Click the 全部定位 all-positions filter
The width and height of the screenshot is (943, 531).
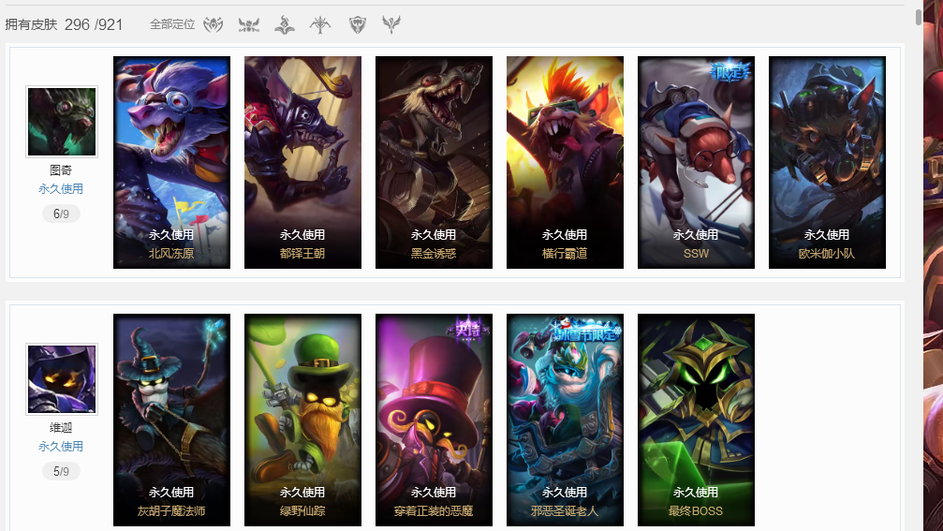pos(172,24)
